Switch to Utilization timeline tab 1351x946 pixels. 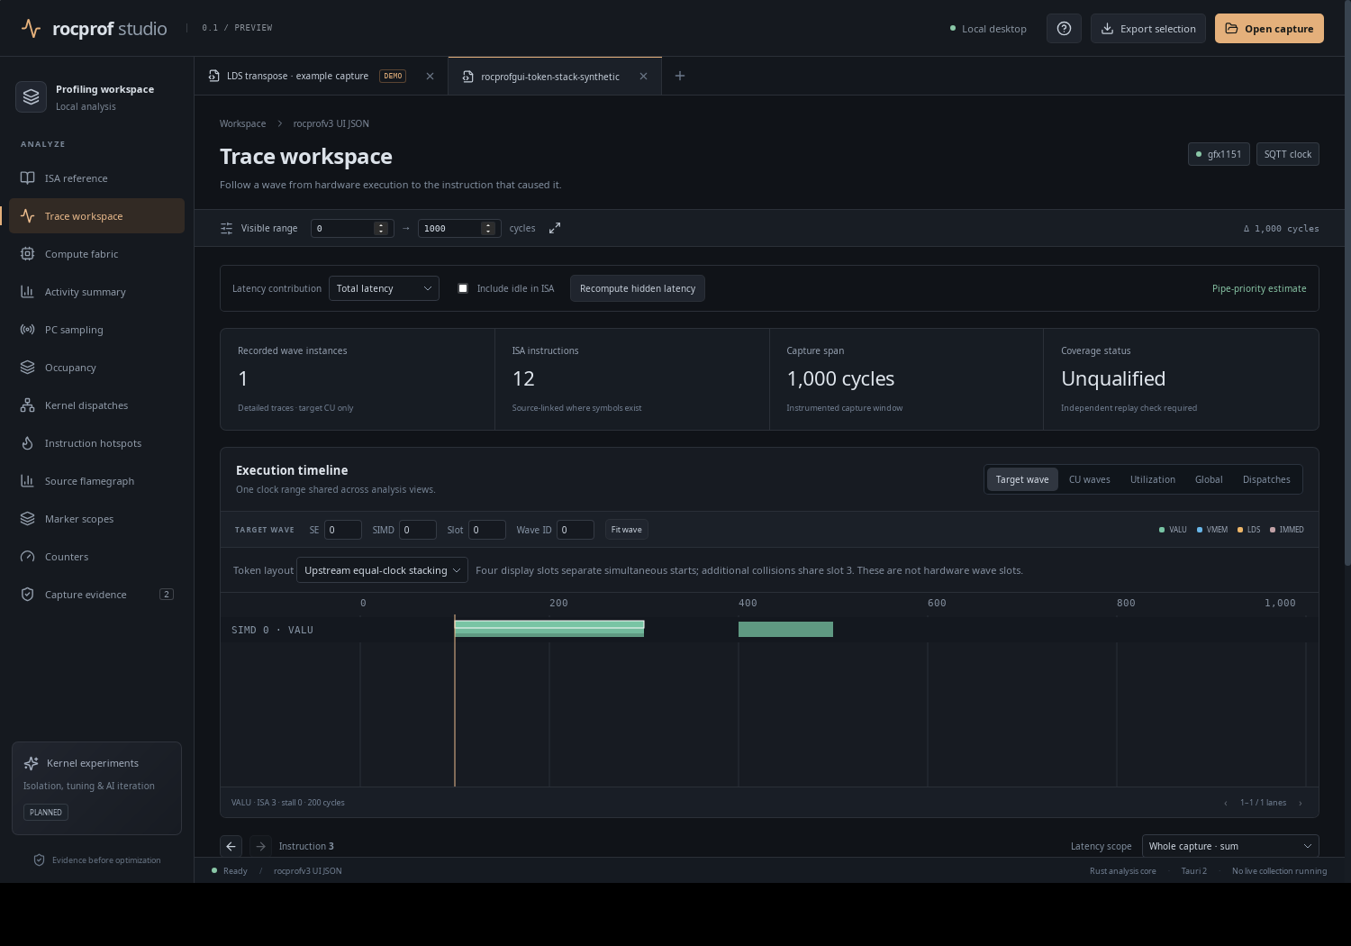(x=1153, y=479)
